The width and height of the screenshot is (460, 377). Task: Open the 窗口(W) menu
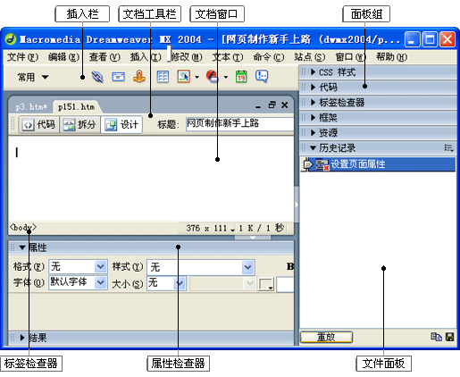click(x=350, y=57)
